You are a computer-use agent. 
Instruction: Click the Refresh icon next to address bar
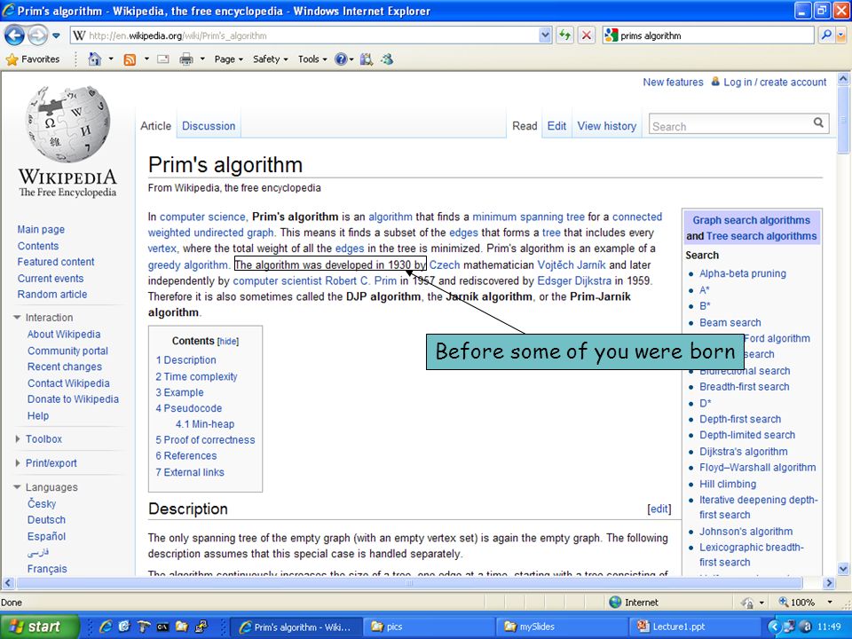(565, 35)
